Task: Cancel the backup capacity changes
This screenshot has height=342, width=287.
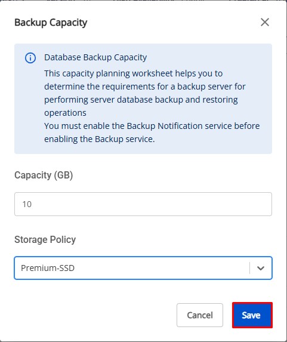Action: coord(200,315)
